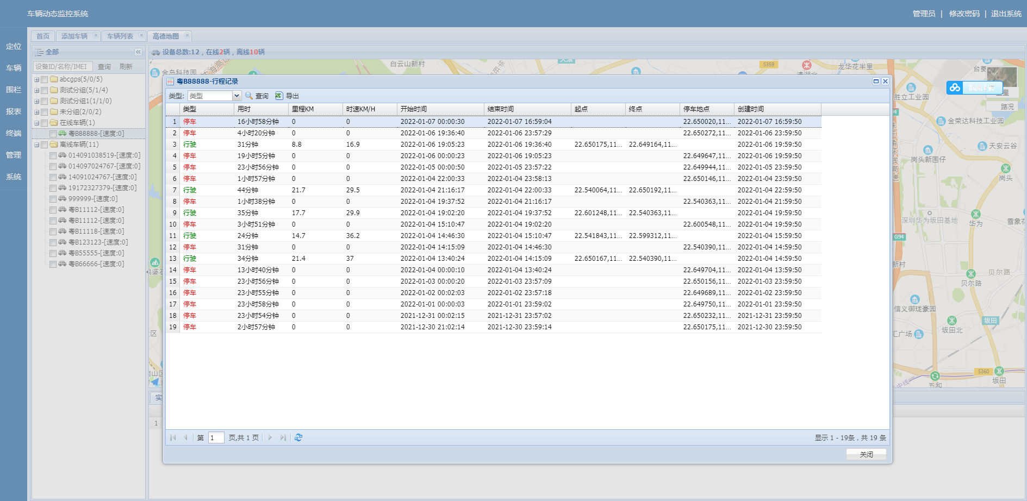Viewport: 1027px width, 501px height.
Task: Collapse the 在线车辆 tree group
Action: pyautogui.click(x=36, y=123)
